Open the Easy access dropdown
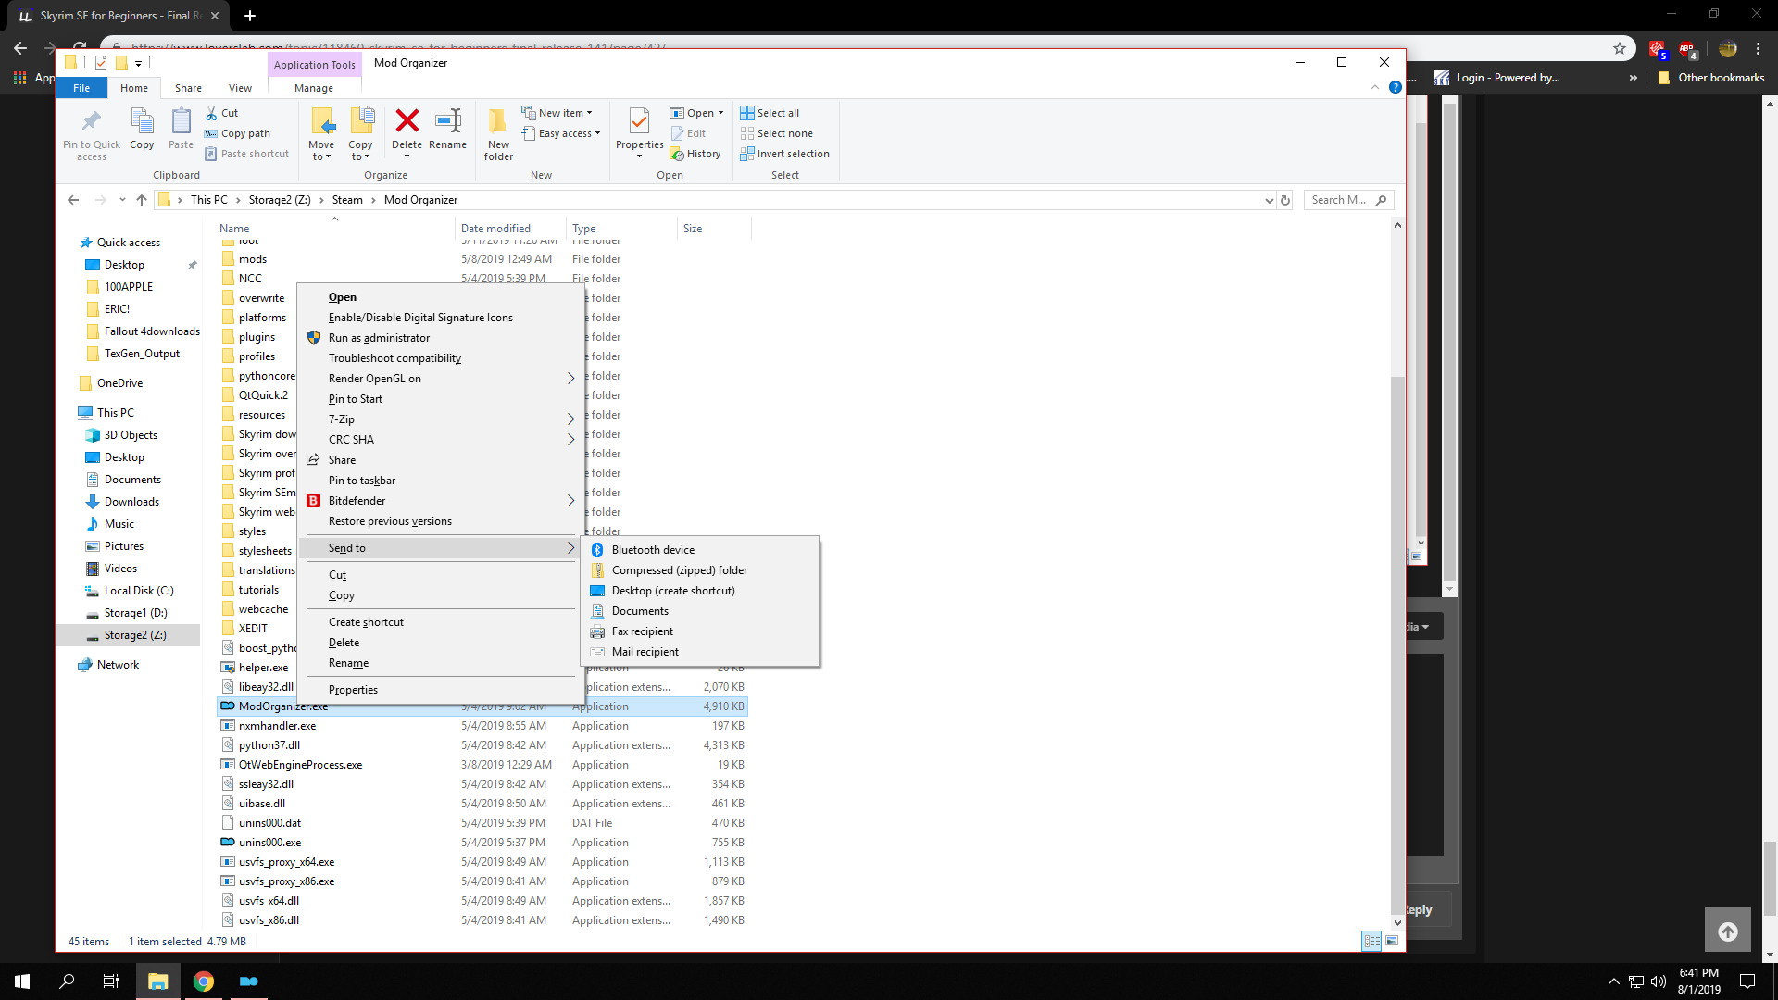Viewport: 1778px width, 1000px height. [x=561, y=133]
